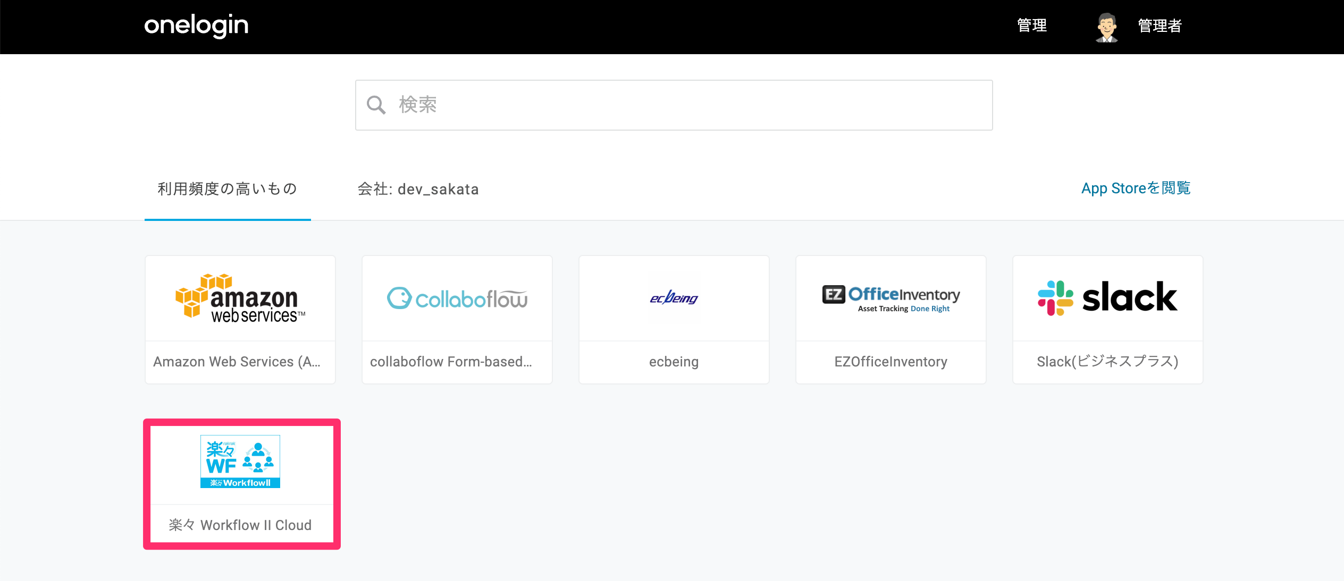Click collaboflow Form-based... label
Viewport: 1344px width, 581px height.
tap(451, 362)
